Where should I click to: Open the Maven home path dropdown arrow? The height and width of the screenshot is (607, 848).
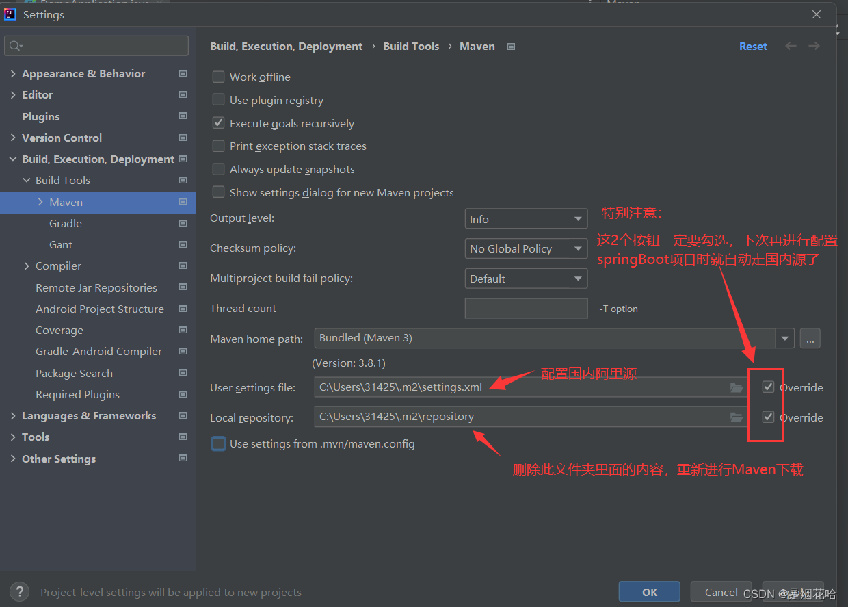click(784, 338)
